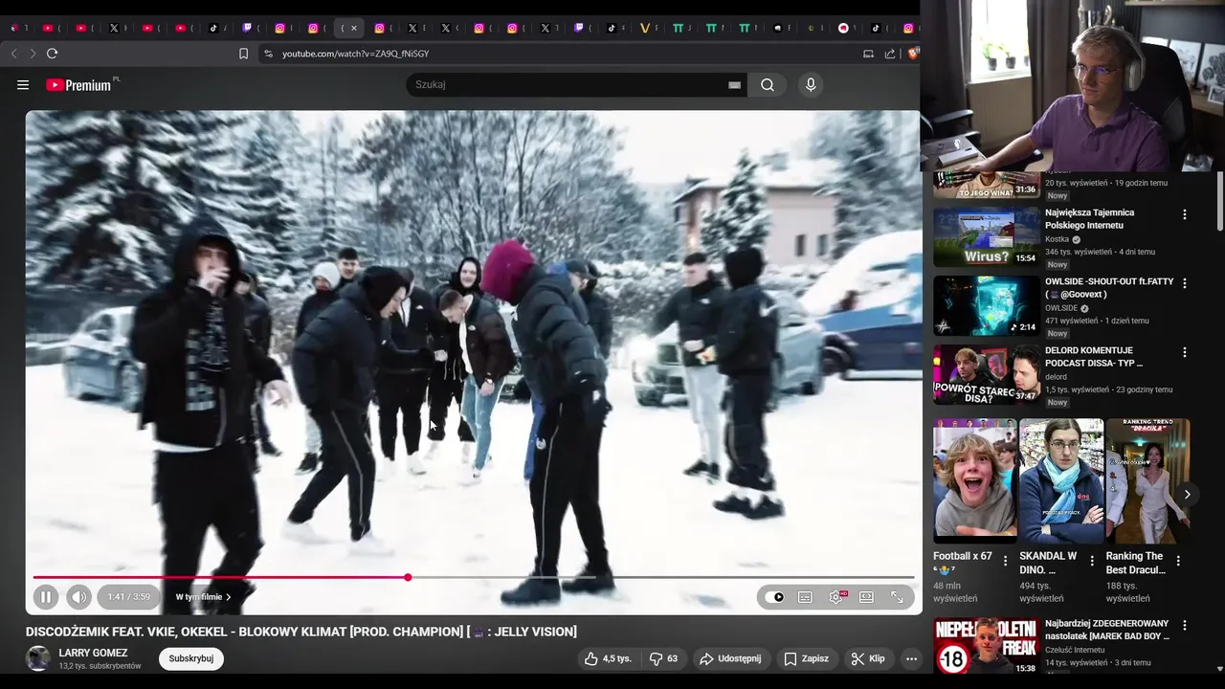Open site settings icon beside URL
The height and width of the screenshot is (689, 1225).
[268, 54]
